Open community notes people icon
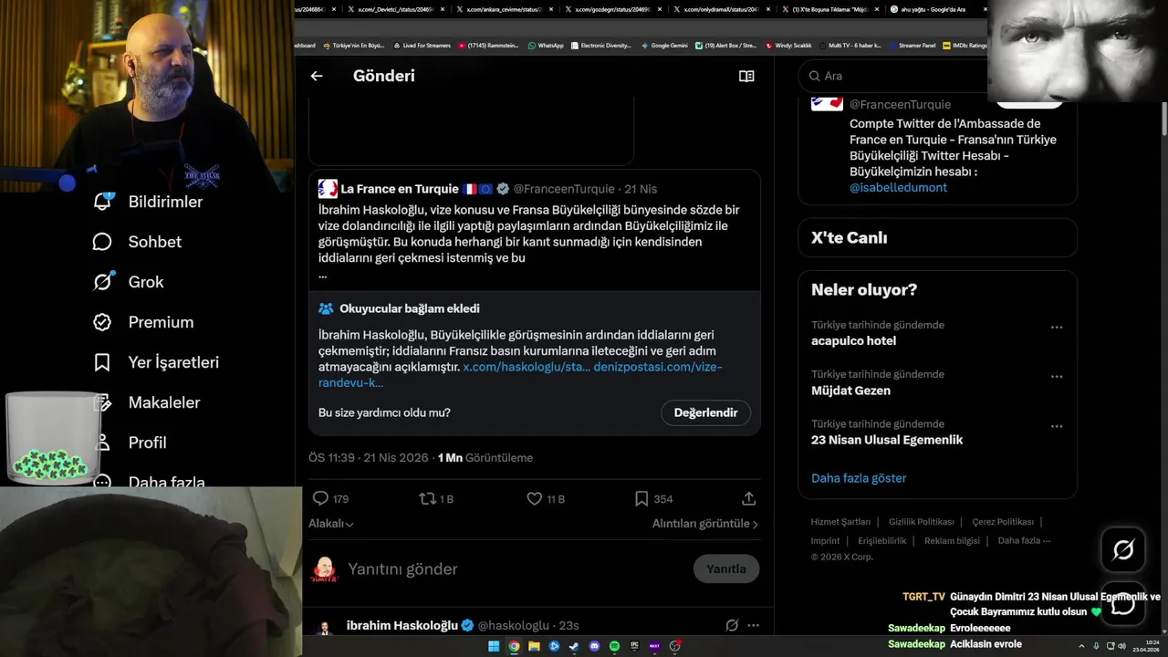This screenshot has width=1168, height=657. [x=326, y=308]
